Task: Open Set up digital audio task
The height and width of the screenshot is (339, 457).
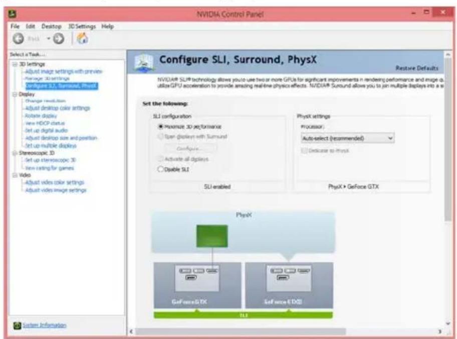Action: [x=46, y=130]
